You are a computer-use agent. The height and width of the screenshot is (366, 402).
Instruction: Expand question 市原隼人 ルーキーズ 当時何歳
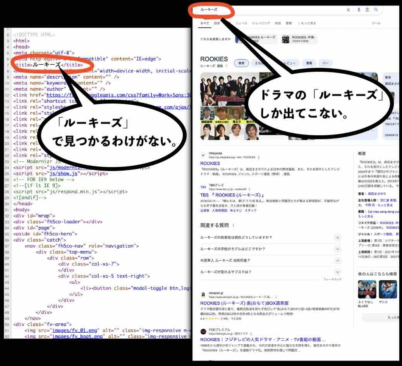tap(337, 261)
